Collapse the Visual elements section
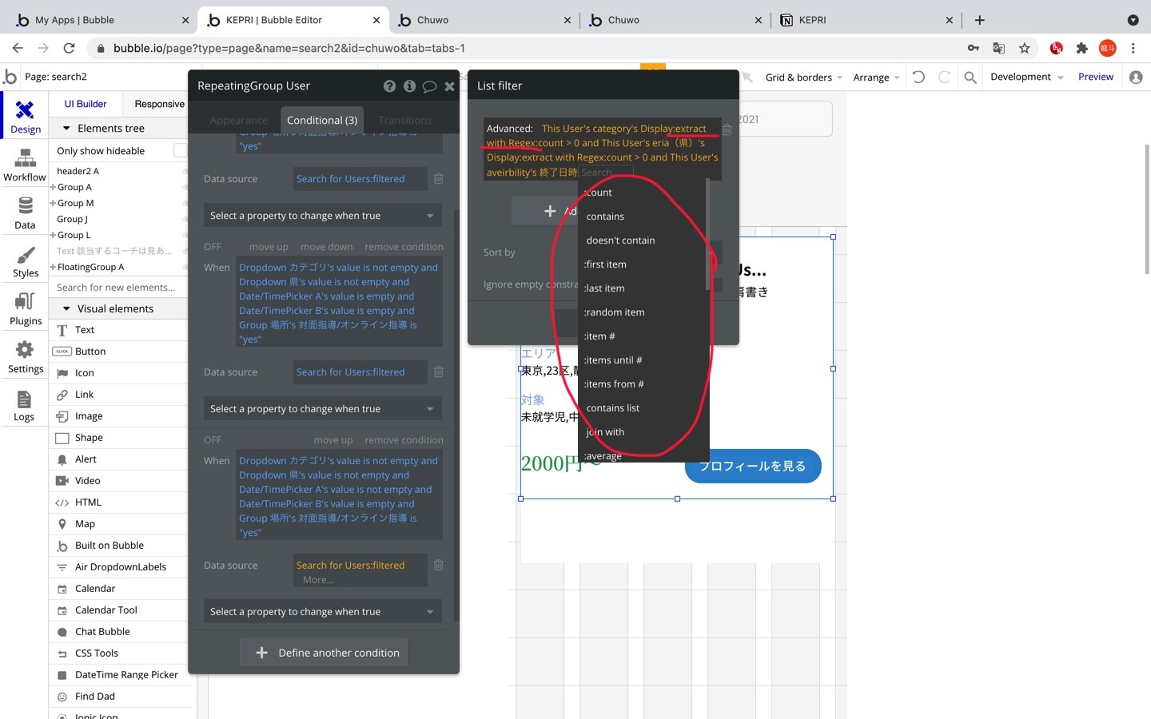Viewport: 1151px width, 719px height. pos(66,309)
